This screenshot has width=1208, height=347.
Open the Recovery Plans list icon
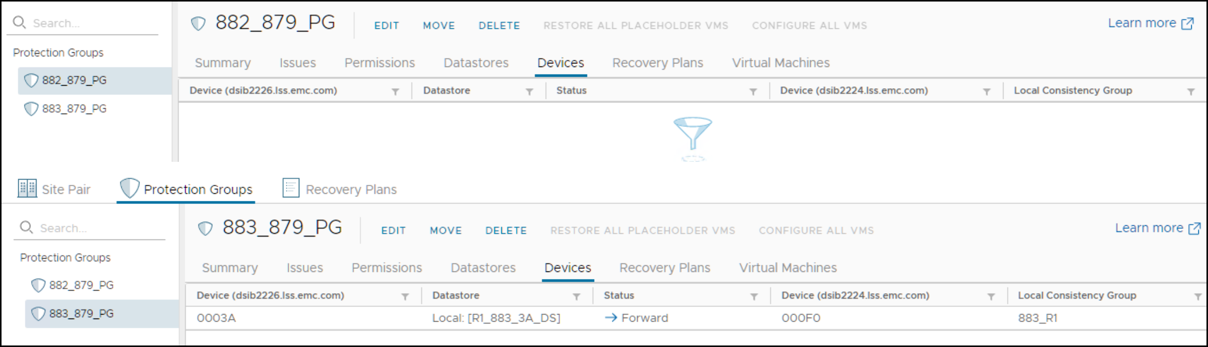(290, 189)
